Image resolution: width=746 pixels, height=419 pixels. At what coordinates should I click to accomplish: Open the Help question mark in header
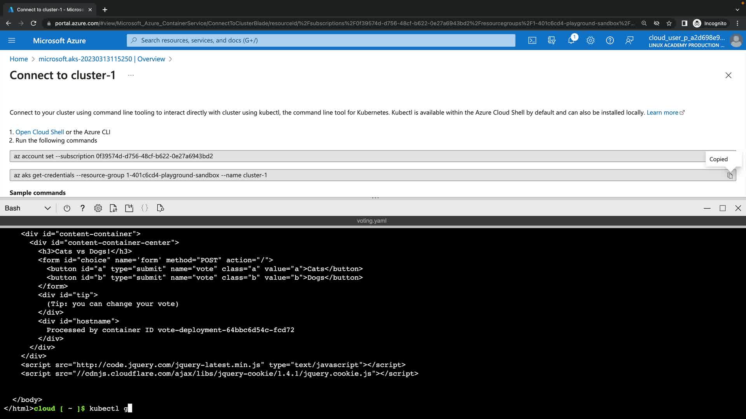610,40
